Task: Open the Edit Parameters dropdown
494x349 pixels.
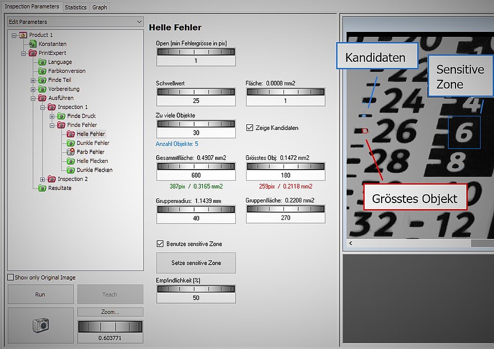Action: [75, 22]
